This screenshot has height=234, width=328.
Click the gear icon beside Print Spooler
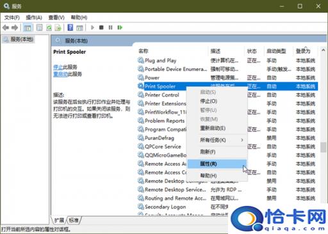pos(141,86)
